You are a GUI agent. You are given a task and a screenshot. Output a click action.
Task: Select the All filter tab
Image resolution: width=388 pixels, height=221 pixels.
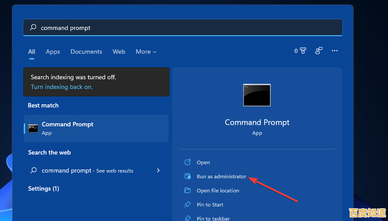(x=32, y=52)
